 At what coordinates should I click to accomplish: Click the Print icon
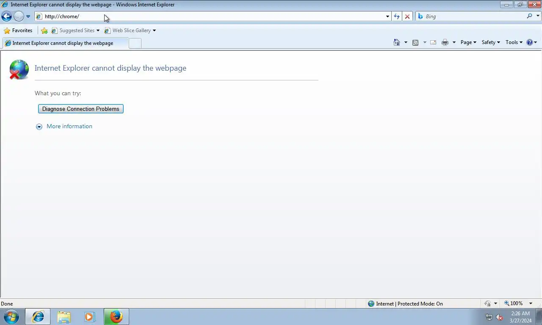click(445, 42)
